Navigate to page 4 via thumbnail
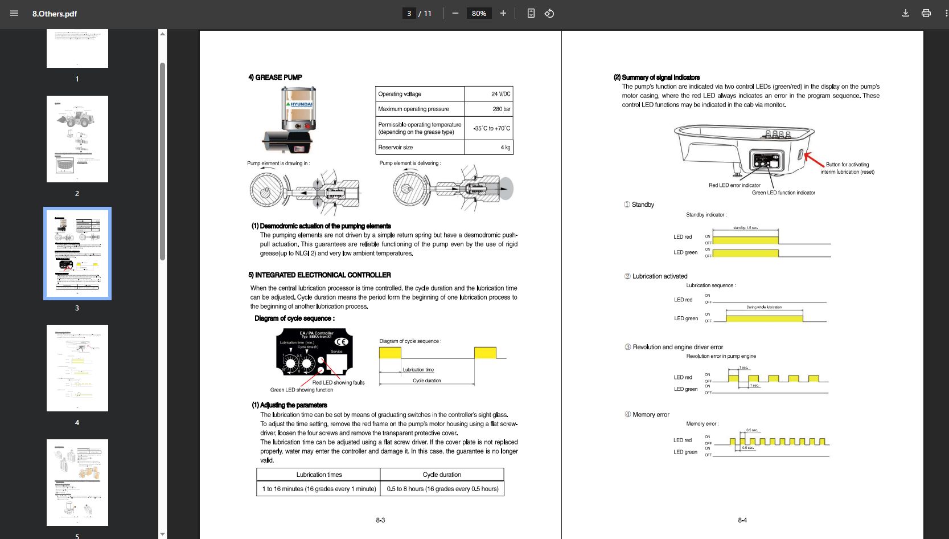This screenshot has width=949, height=539. click(77, 367)
